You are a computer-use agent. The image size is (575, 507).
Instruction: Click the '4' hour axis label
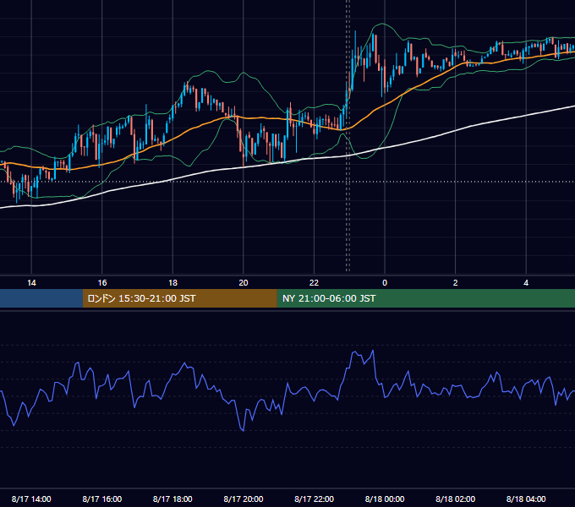(x=526, y=283)
